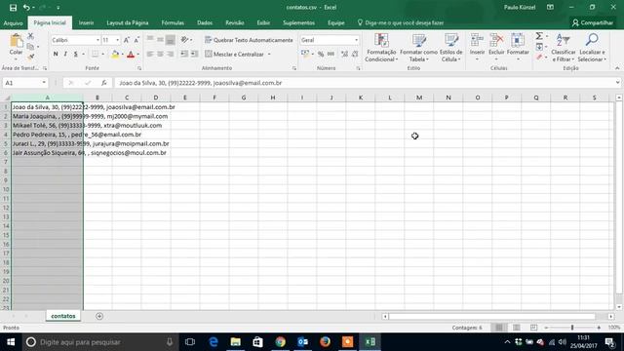
Task: Apply the red font color
Action: tap(131, 55)
